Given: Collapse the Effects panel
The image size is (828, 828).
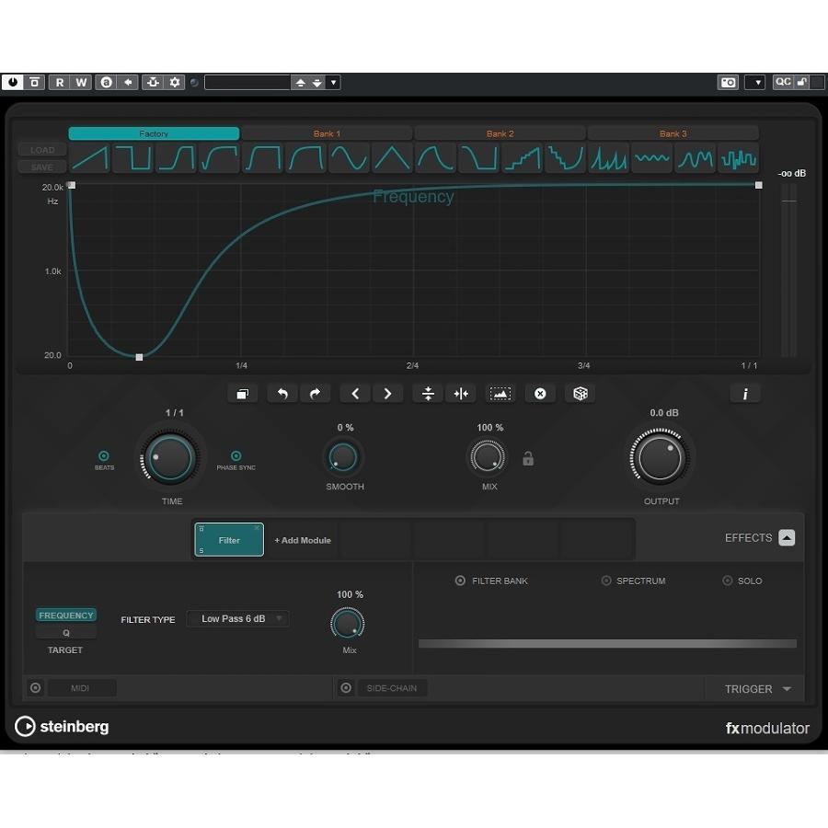Looking at the screenshot, I should pyautogui.click(x=787, y=537).
